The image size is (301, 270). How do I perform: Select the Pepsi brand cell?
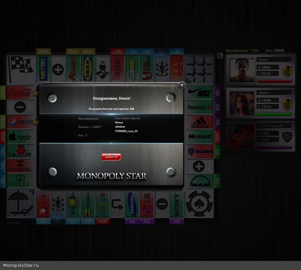click(20, 122)
